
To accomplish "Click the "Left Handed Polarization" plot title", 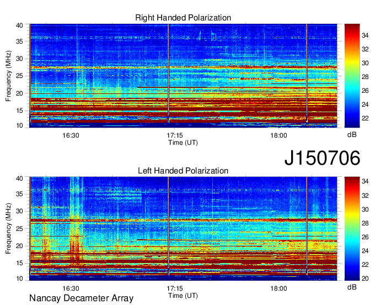I will pos(183,171).
